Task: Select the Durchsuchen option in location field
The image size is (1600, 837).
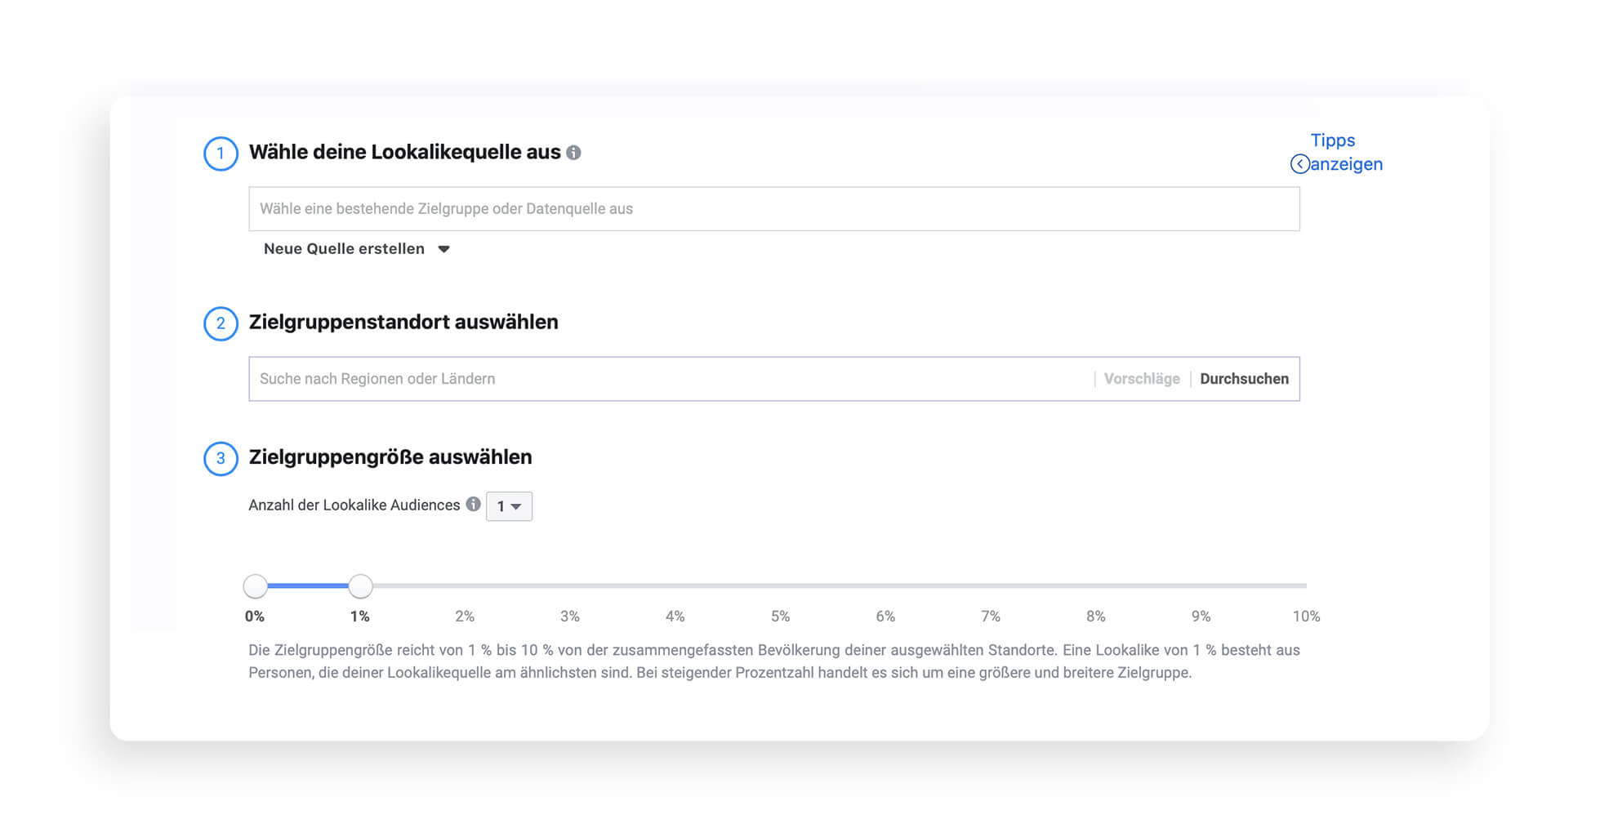Action: [x=1244, y=379]
